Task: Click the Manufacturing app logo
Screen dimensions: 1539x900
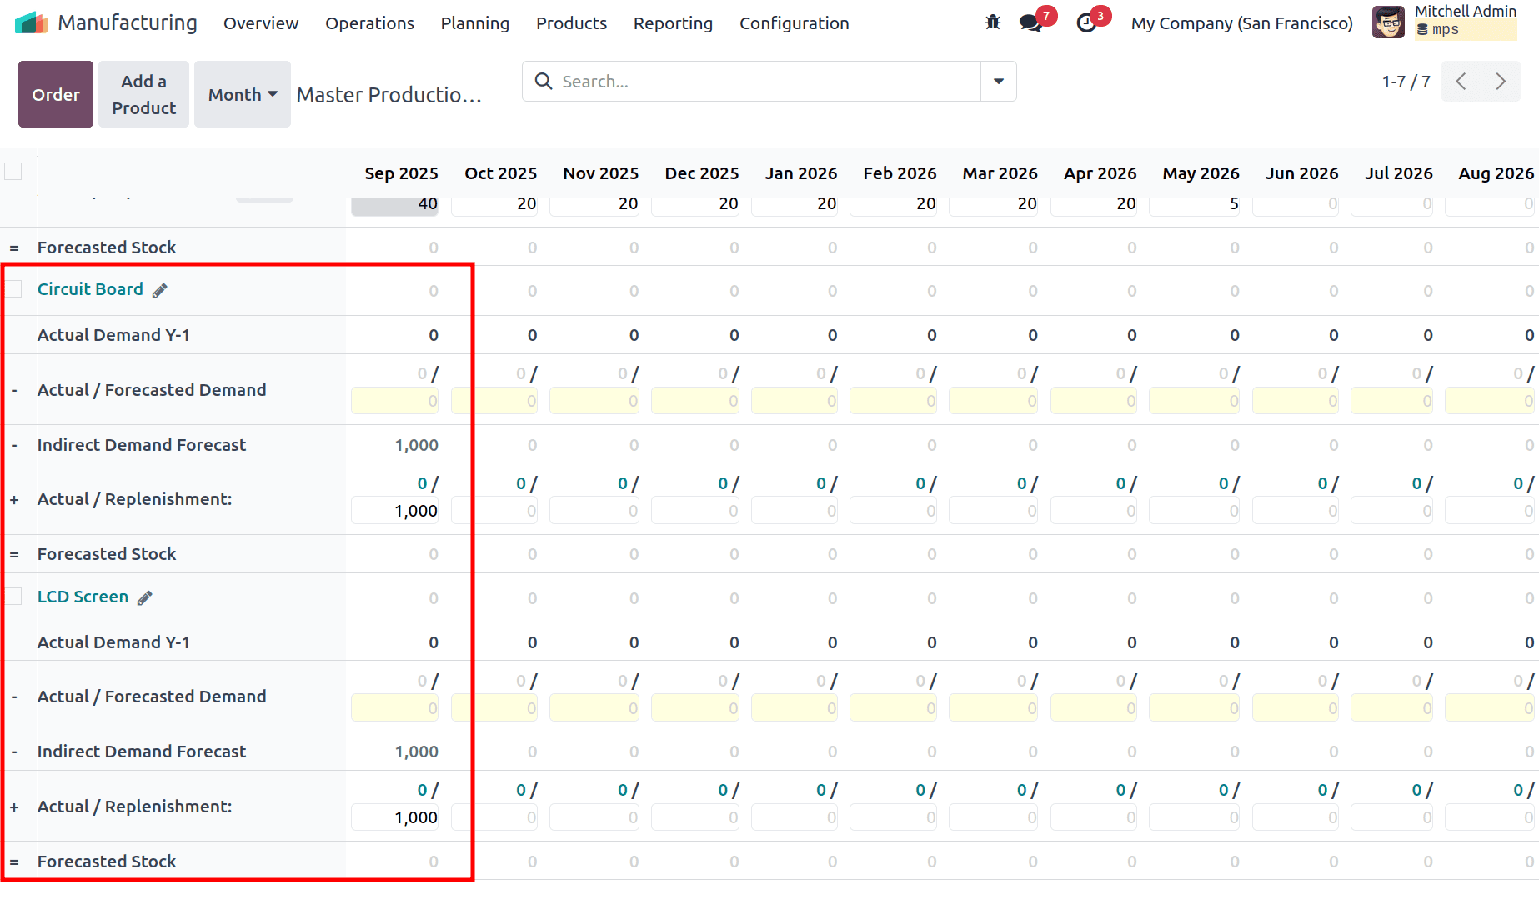Action: (31, 22)
